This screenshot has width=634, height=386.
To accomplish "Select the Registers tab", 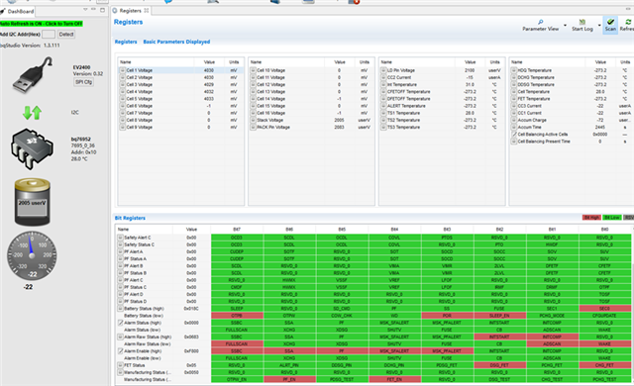I will [x=130, y=11].
